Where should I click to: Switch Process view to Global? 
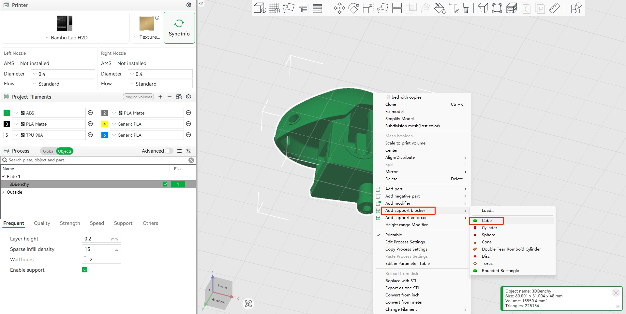tap(49, 151)
